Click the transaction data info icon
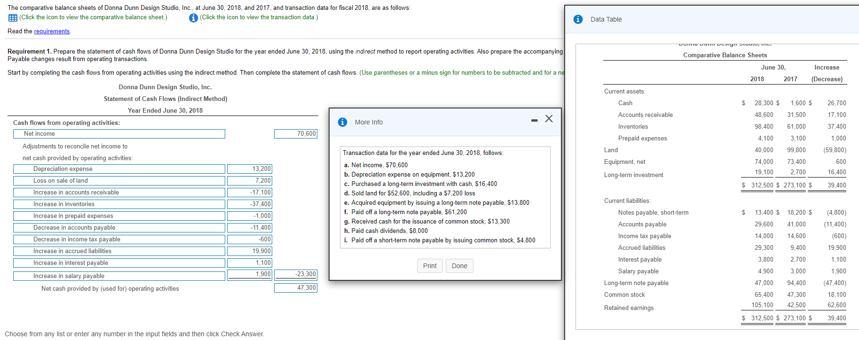 (x=193, y=18)
